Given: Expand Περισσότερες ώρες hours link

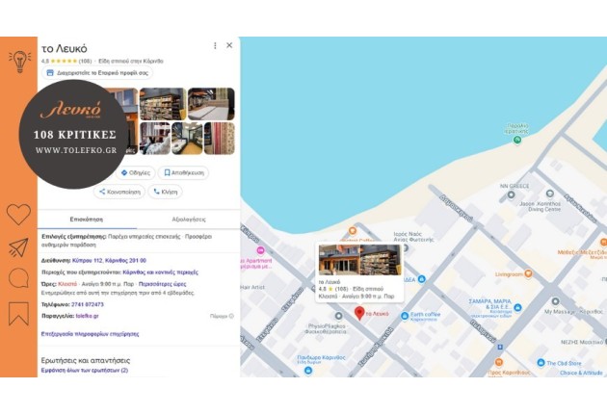Looking at the screenshot, I should [162, 284].
